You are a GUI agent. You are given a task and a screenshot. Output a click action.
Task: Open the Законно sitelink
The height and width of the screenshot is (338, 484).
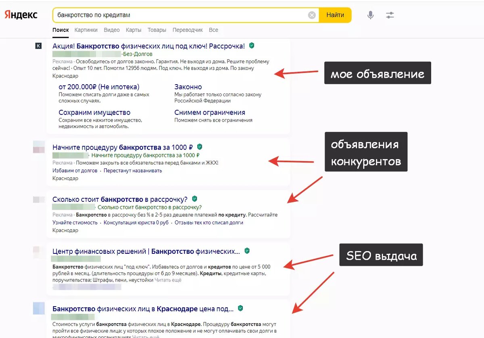tap(188, 87)
